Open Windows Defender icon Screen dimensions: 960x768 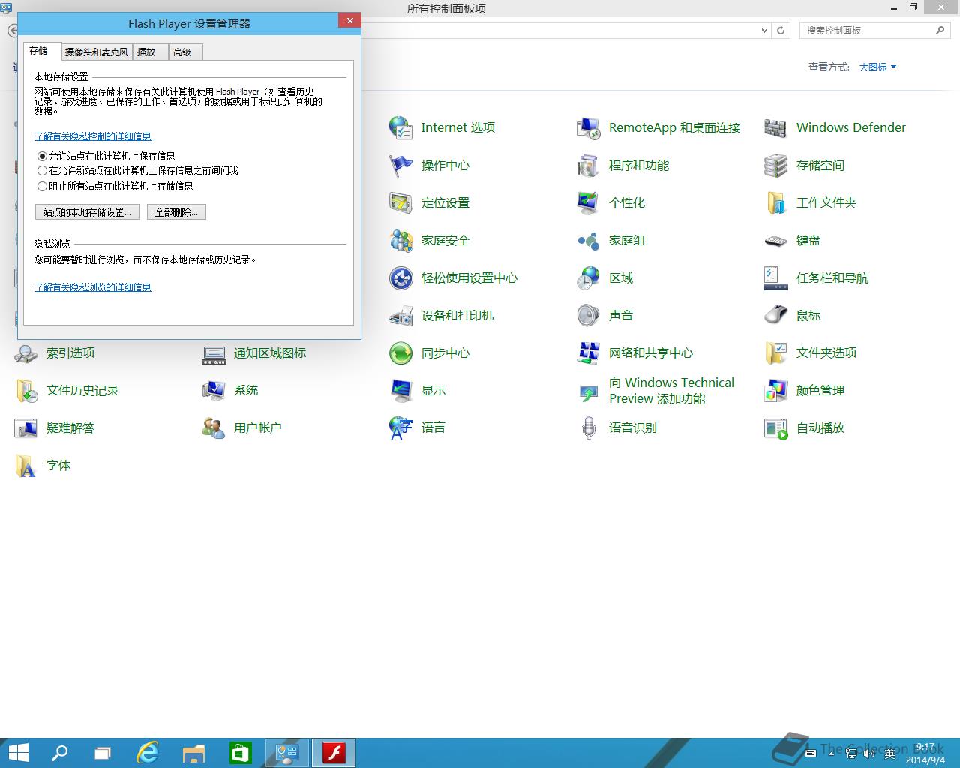coord(776,127)
